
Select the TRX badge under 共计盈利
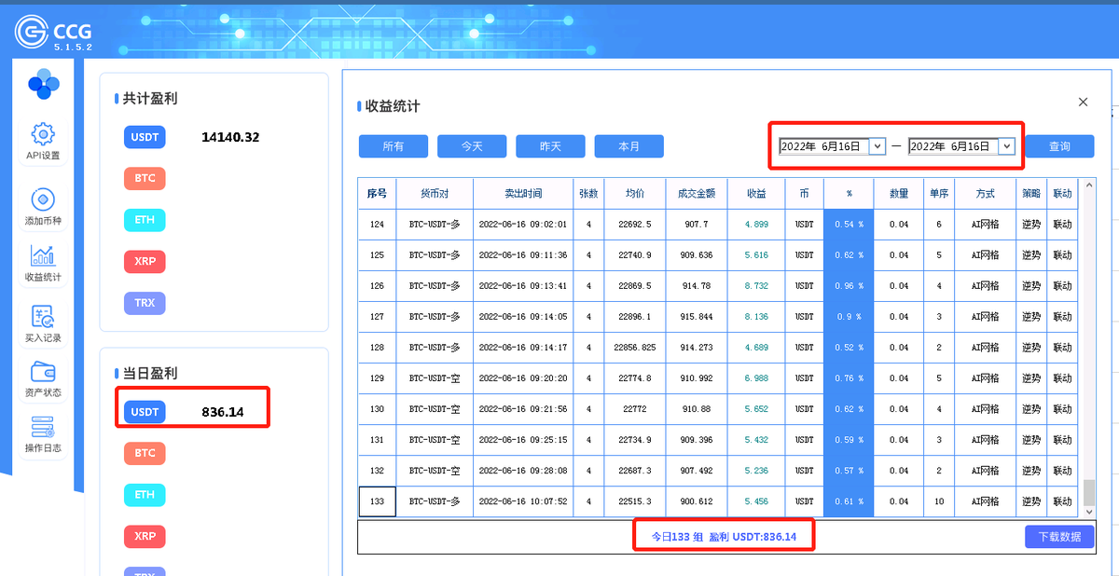145,303
